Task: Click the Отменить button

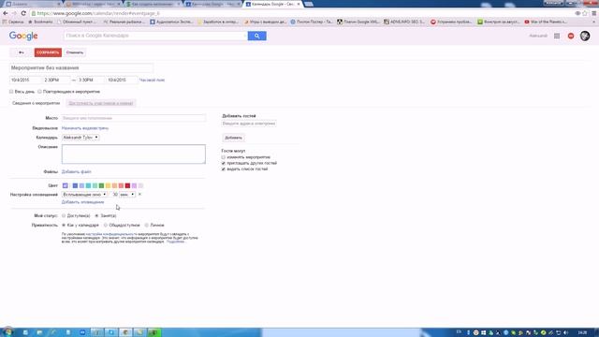Action: (x=75, y=52)
